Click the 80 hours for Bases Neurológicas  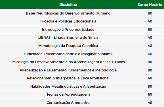pos(150,13)
